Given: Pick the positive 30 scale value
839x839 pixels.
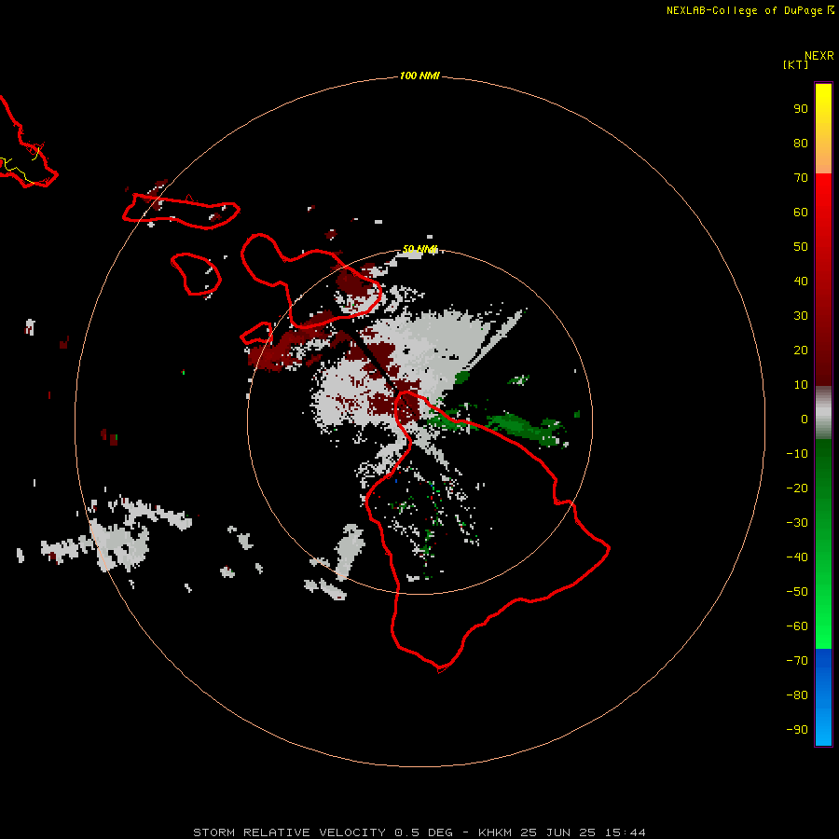Looking at the screenshot, I should [x=801, y=316].
